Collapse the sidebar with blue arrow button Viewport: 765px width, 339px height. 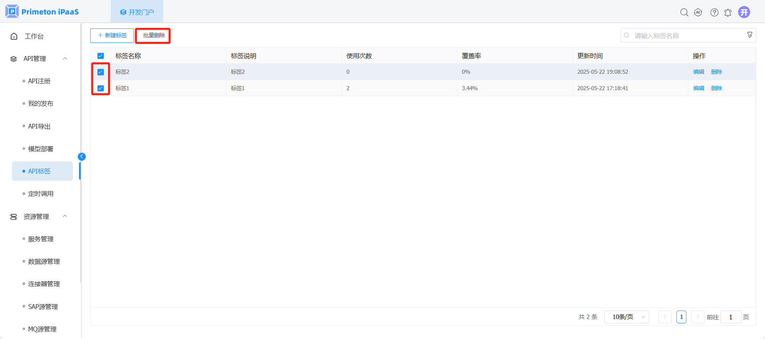click(82, 157)
